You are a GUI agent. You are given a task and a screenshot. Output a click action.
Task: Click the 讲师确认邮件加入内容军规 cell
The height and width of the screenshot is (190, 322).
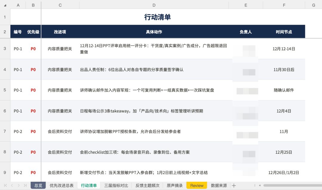click(x=154, y=90)
